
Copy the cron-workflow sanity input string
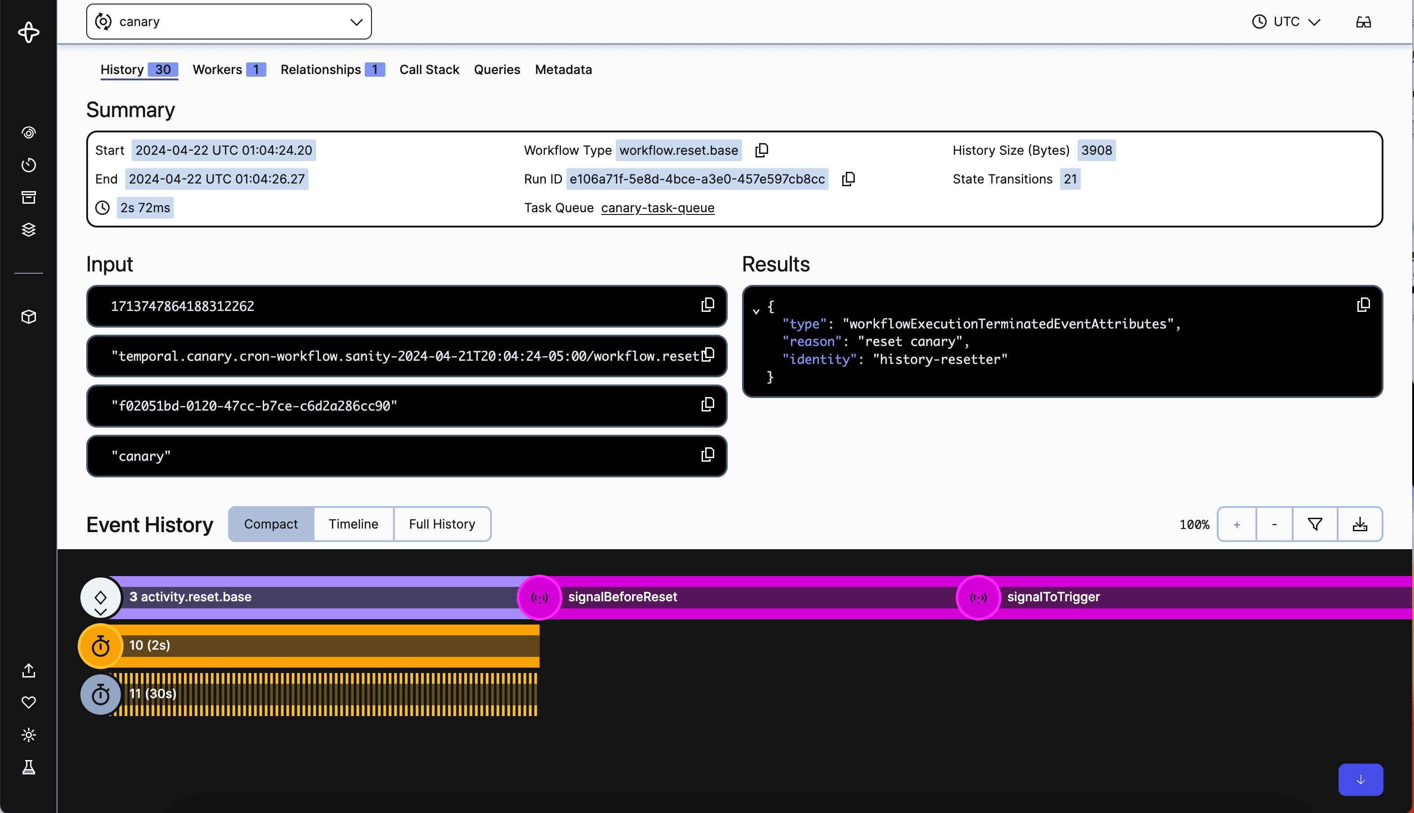tap(707, 354)
